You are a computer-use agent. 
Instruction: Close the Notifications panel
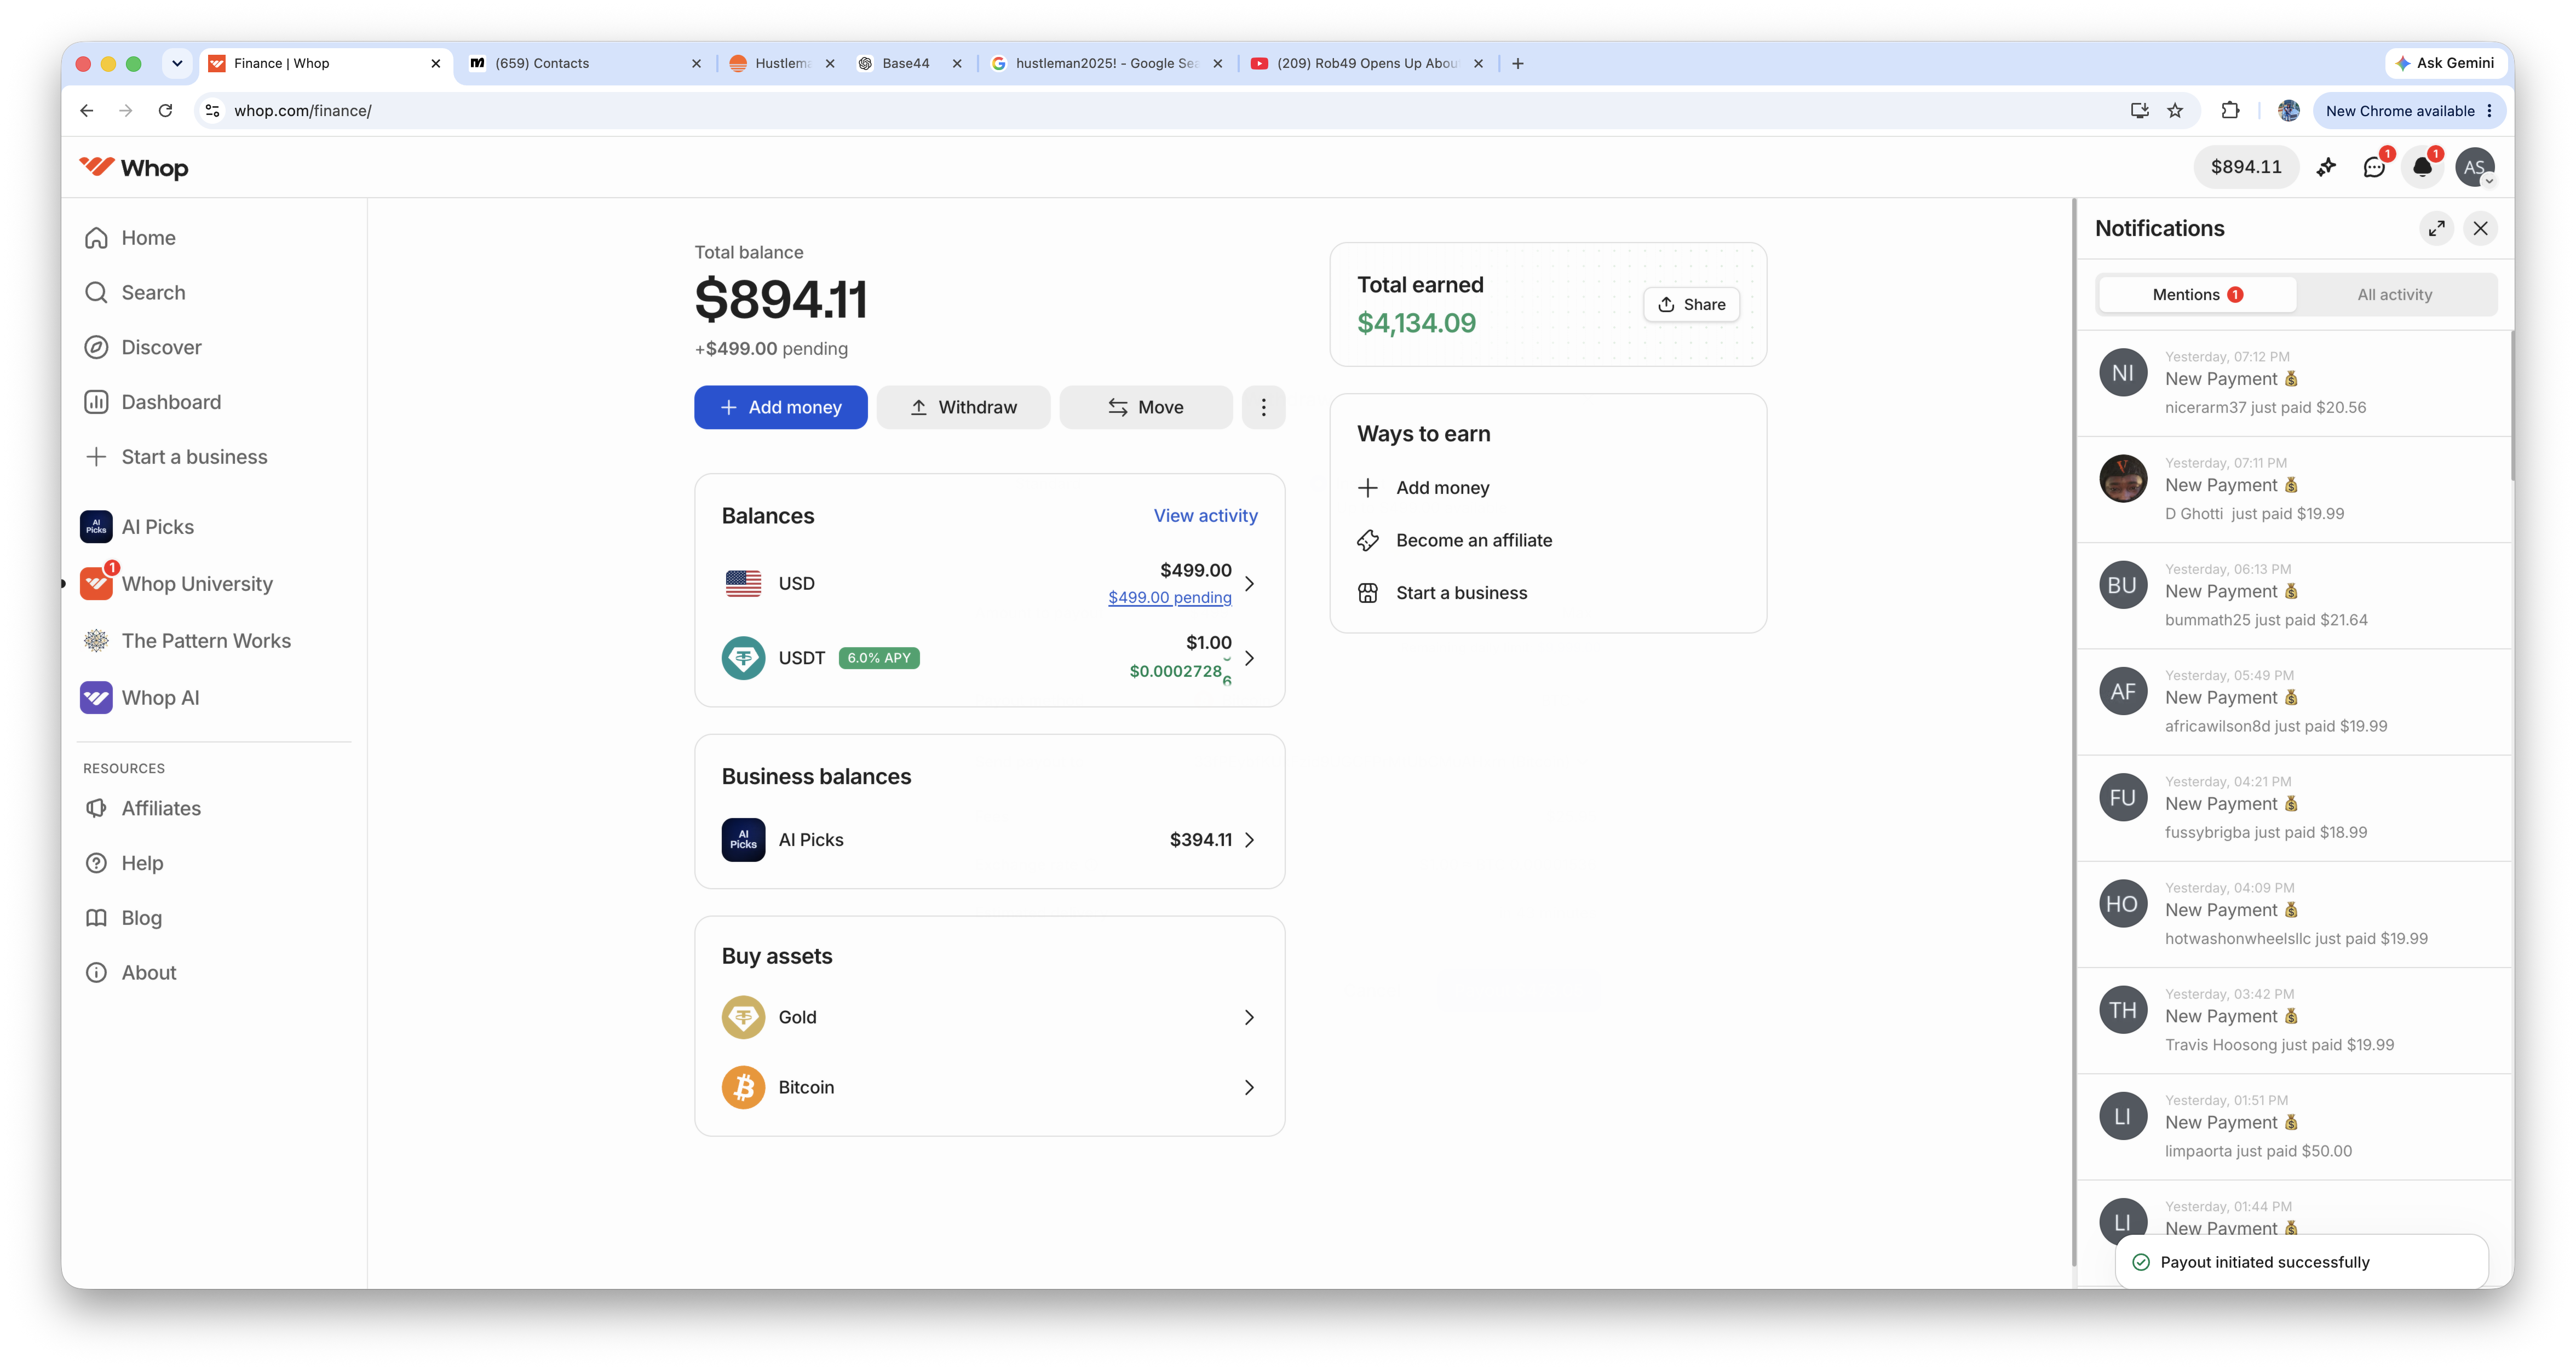pyautogui.click(x=2481, y=229)
